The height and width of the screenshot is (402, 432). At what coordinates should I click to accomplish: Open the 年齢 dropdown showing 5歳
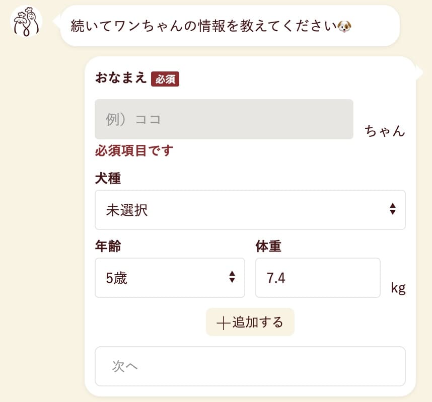169,278
